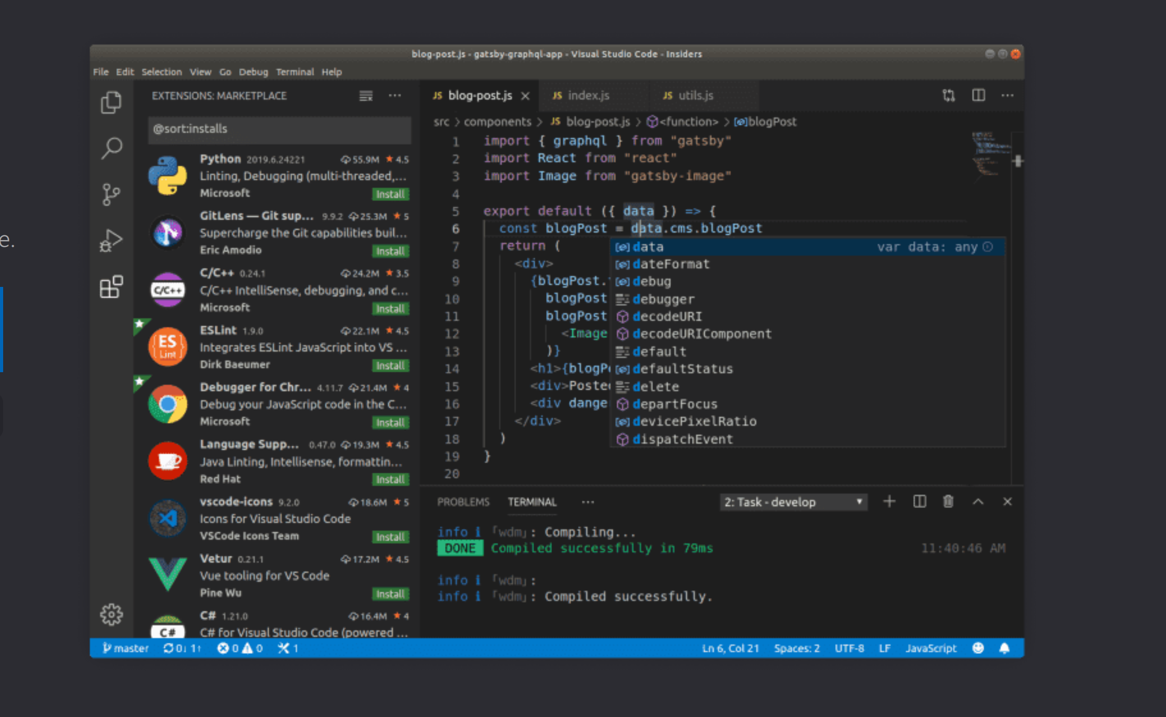The width and height of the screenshot is (1166, 717).
Task: Open Settings via the gear icon
Action: tap(111, 614)
